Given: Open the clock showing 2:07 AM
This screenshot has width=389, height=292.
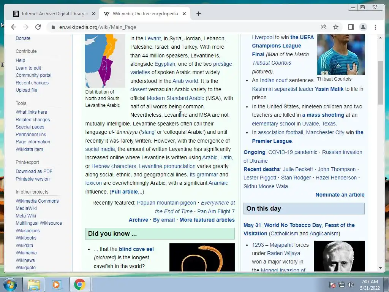Looking at the screenshot, I should coord(370,285).
